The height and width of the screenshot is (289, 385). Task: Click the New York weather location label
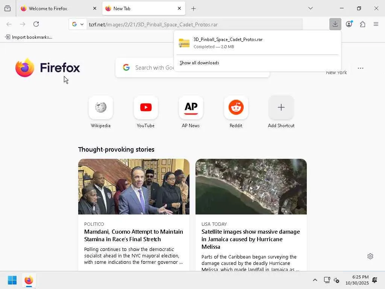336,73
